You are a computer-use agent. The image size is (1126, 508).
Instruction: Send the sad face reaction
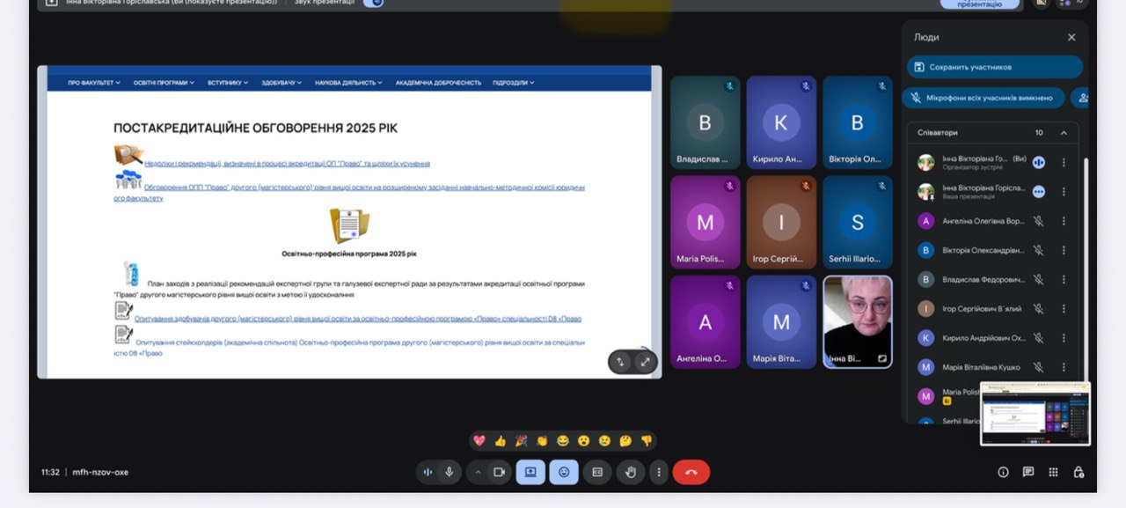coord(604,441)
